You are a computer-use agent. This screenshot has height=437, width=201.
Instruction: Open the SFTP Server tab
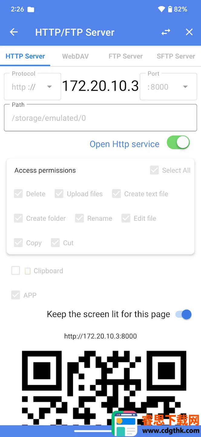coord(176,56)
